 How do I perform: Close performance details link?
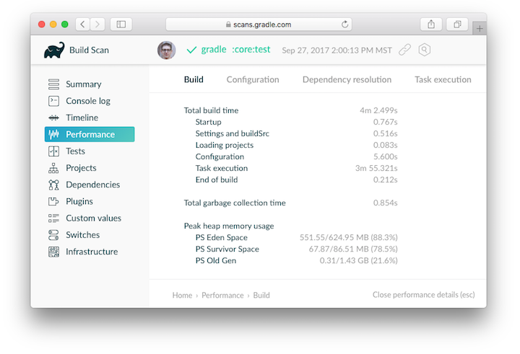(x=423, y=295)
